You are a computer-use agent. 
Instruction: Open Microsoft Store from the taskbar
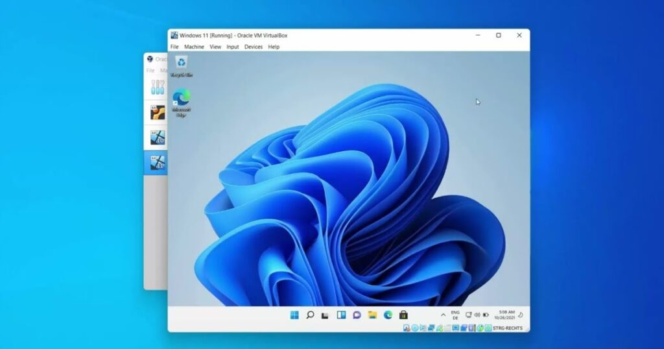tap(403, 315)
